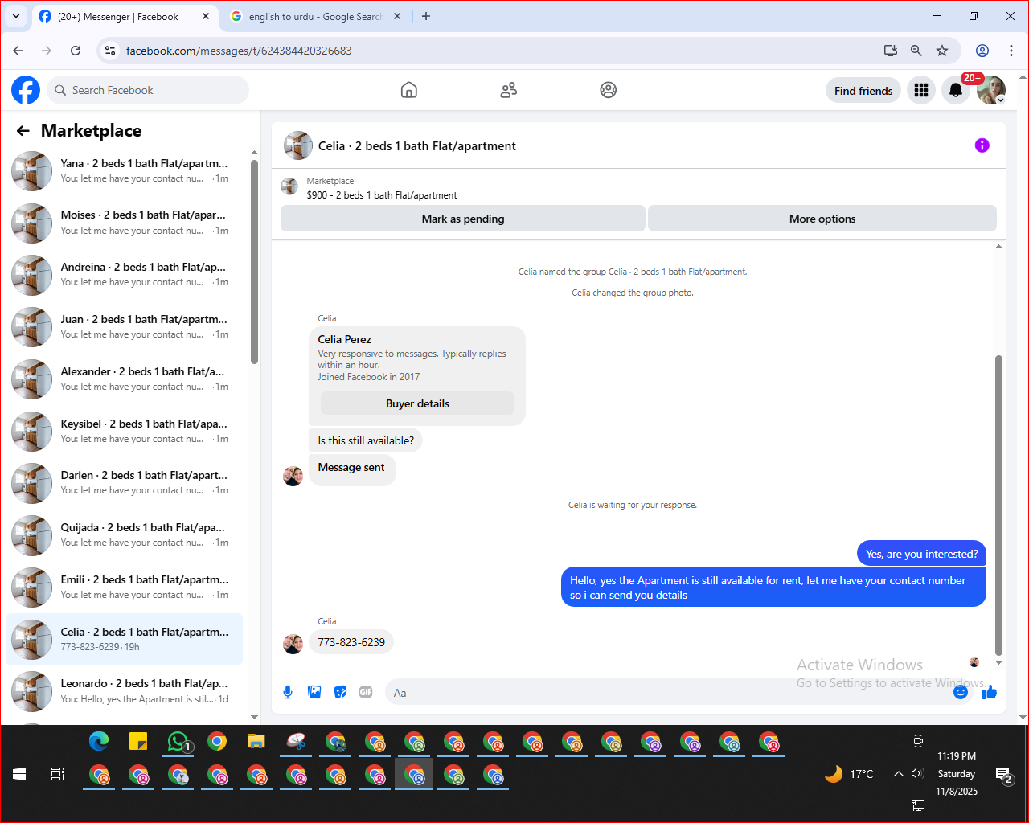This screenshot has width=1029, height=823.
Task: Bookmark this page with the star icon
Action: tap(942, 51)
